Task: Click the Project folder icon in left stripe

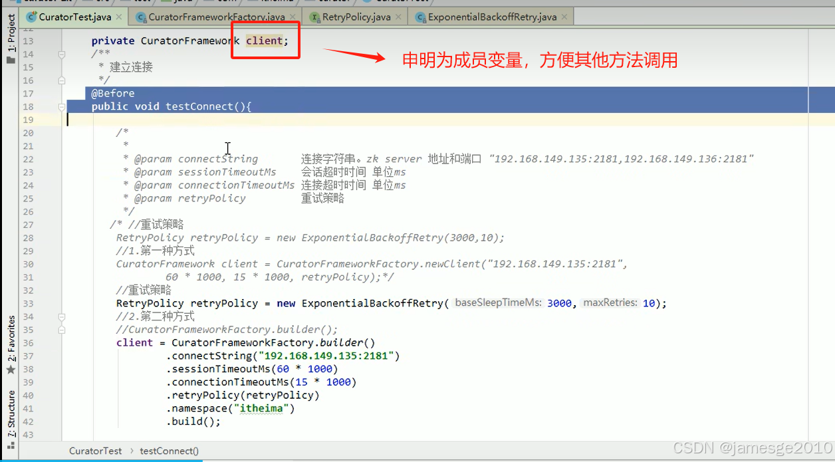Action: [x=10, y=60]
